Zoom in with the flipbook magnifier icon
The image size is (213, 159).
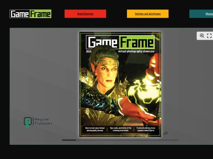pyautogui.click(x=202, y=36)
